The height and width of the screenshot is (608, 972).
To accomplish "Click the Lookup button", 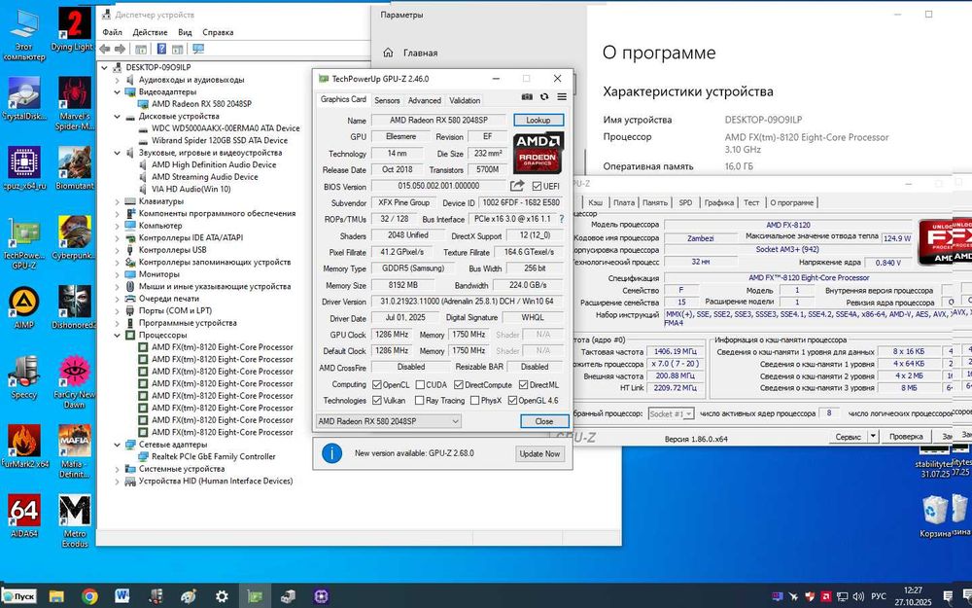I will [x=538, y=121].
